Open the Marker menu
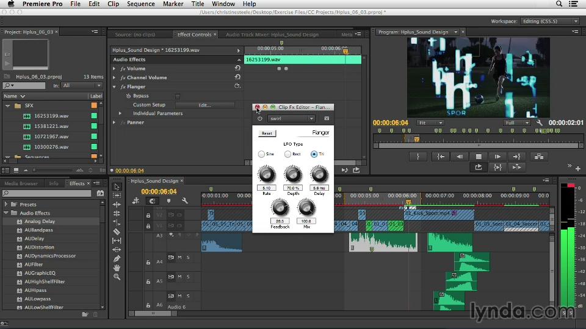The image size is (586, 329). pyautogui.click(x=173, y=4)
